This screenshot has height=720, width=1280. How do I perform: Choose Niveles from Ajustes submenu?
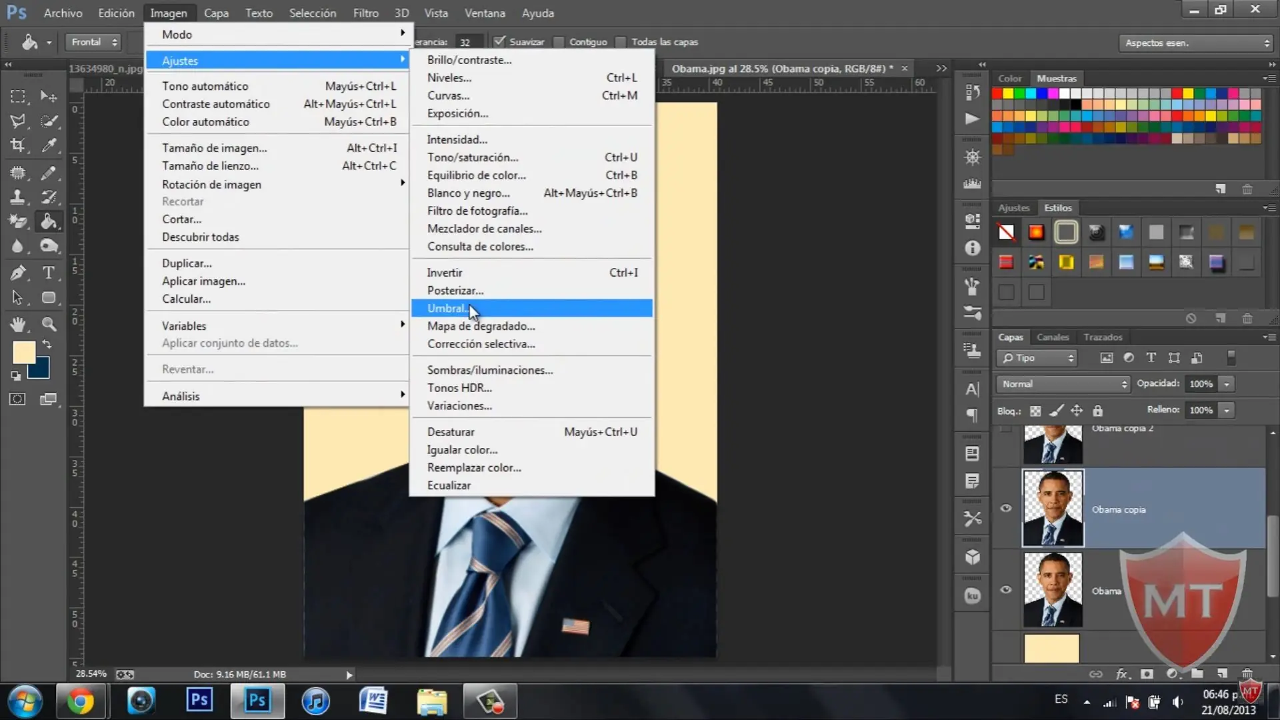pyautogui.click(x=531, y=77)
